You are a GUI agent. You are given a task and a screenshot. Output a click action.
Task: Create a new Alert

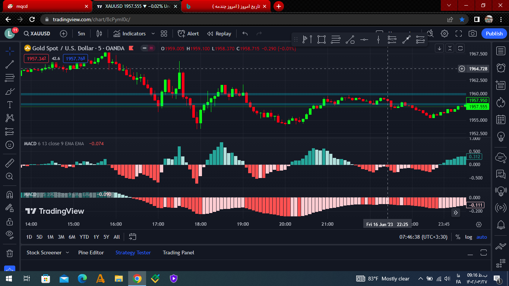[x=189, y=34]
